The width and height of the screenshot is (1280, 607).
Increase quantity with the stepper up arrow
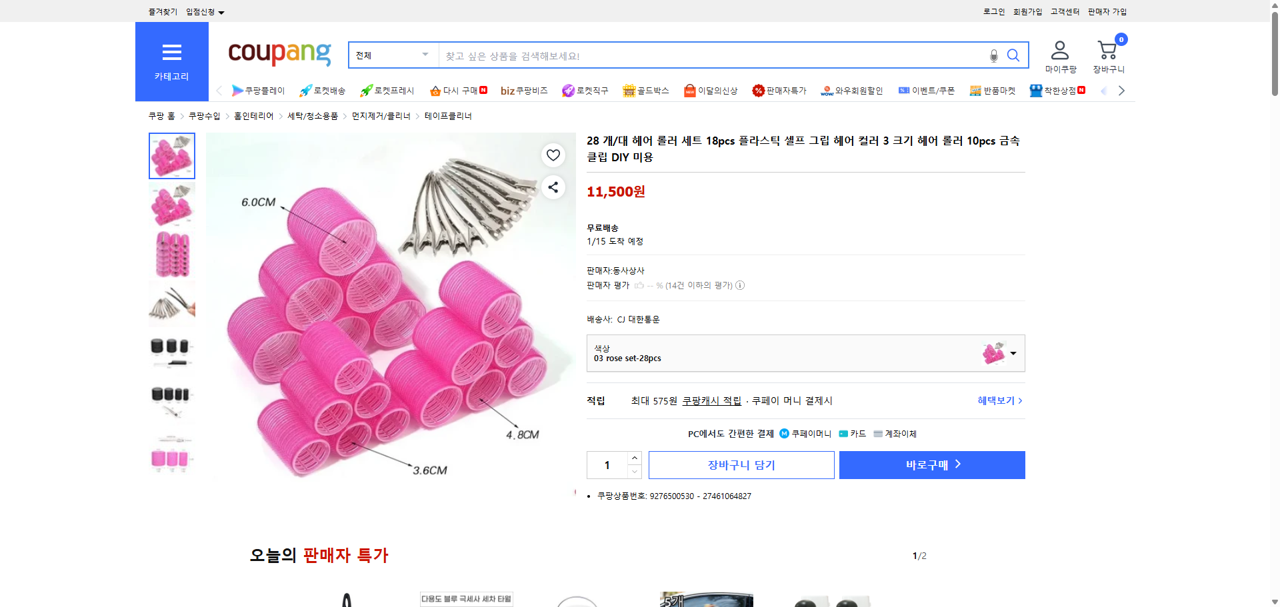[634, 458]
